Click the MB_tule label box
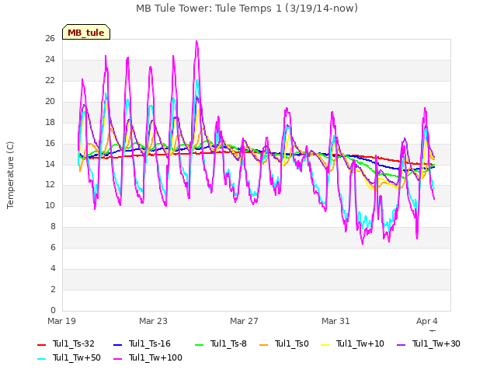The image size is (497, 373). point(86,32)
